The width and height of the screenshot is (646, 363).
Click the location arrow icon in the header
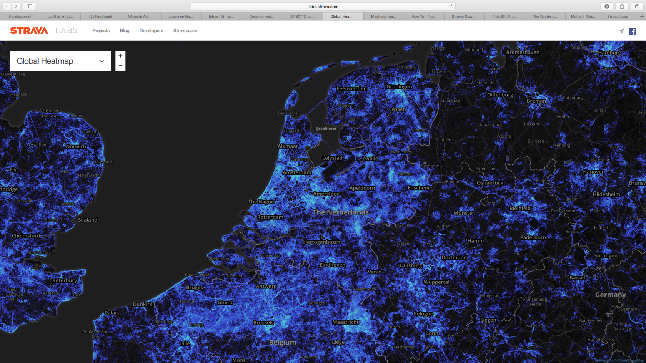[621, 31]
